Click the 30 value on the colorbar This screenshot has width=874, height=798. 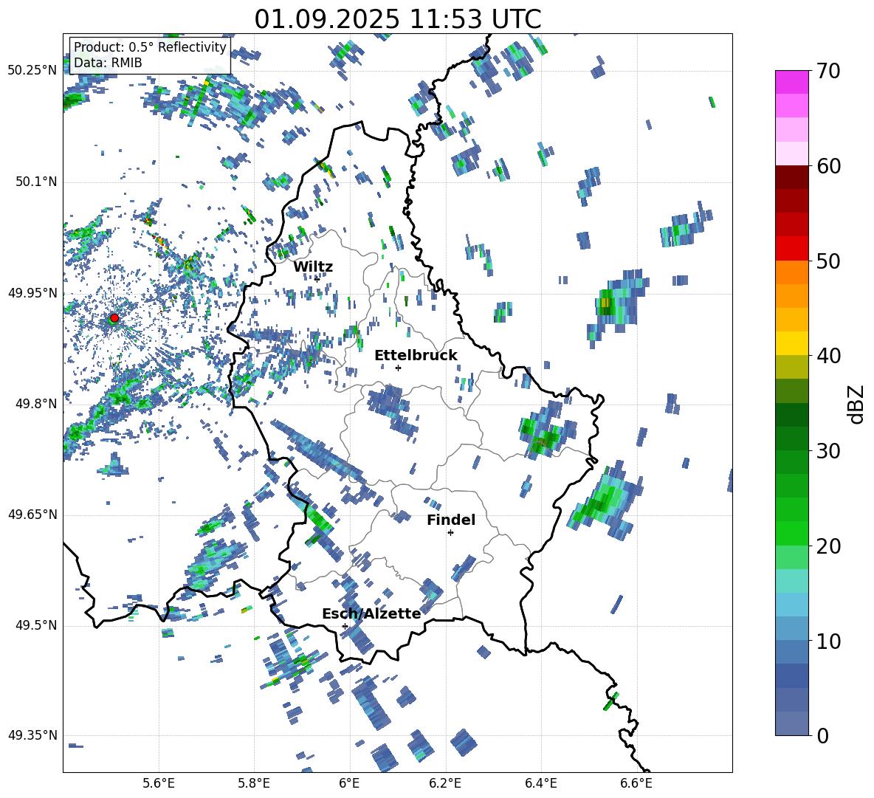828,451
